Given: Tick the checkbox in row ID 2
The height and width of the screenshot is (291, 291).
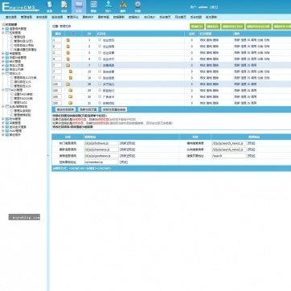Looking at the screenshot, I should point(100,47).
